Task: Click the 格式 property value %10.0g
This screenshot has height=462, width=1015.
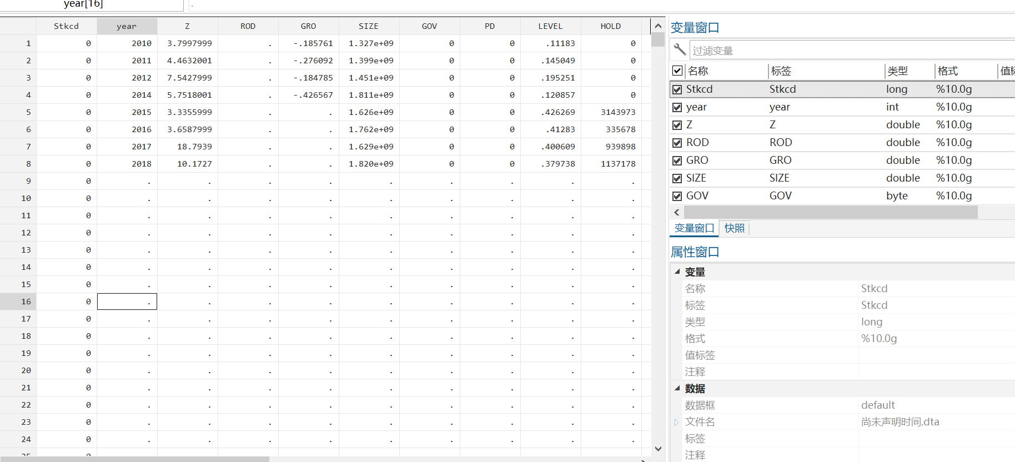Action: click(879, 339)
